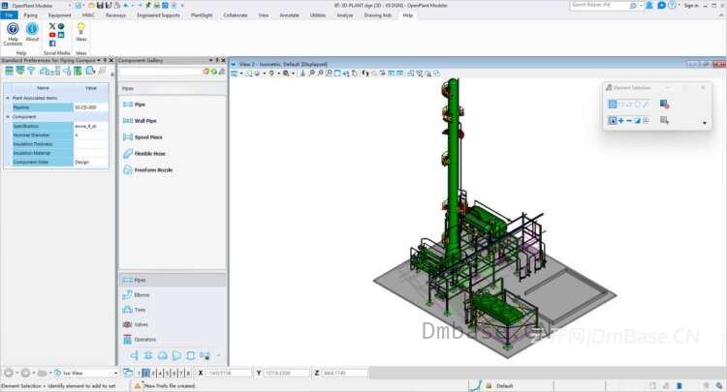
Task: Click the Component State Design value
Action: [91, 162]
